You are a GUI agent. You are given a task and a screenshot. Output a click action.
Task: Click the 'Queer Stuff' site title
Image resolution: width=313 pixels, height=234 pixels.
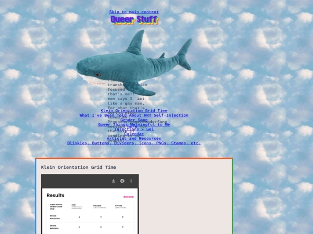point(134,20)
